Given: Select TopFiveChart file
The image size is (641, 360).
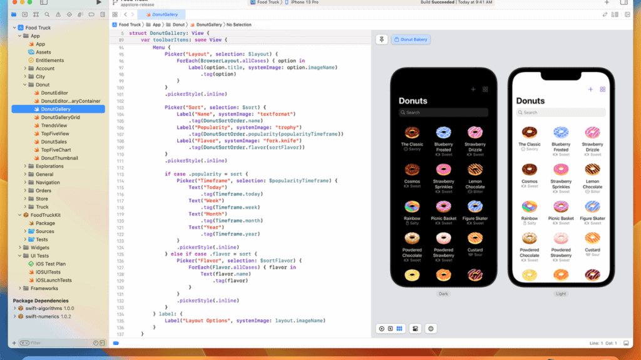Looking at the screenshot, I should tap(56, 150).
